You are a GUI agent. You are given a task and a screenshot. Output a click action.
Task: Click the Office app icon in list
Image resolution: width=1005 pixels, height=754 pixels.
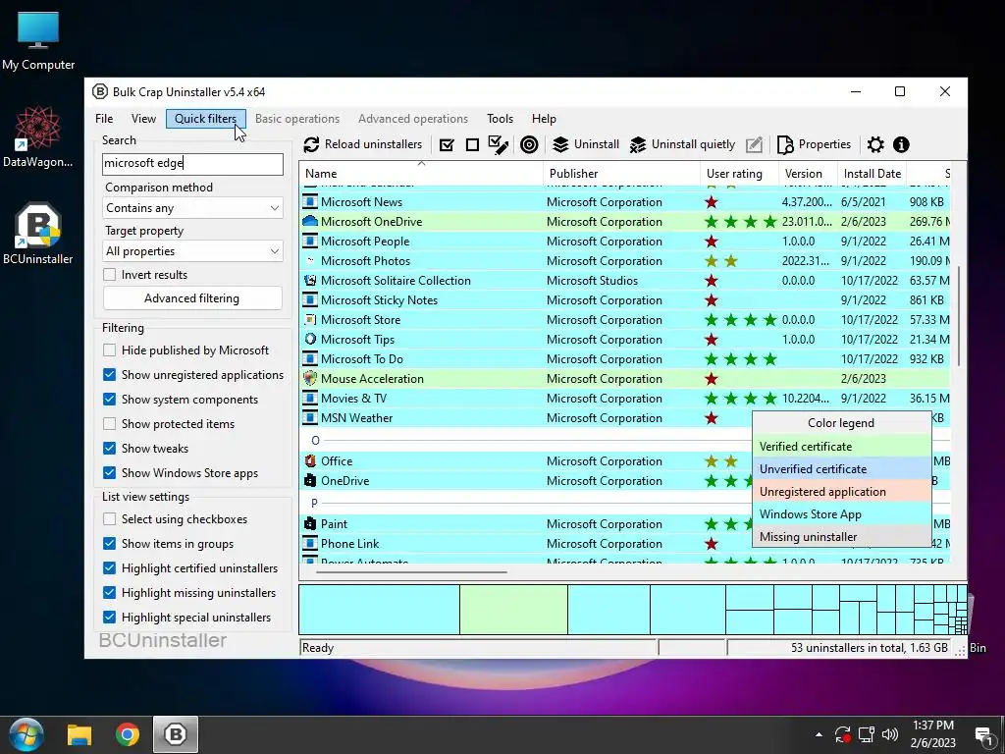310,461
